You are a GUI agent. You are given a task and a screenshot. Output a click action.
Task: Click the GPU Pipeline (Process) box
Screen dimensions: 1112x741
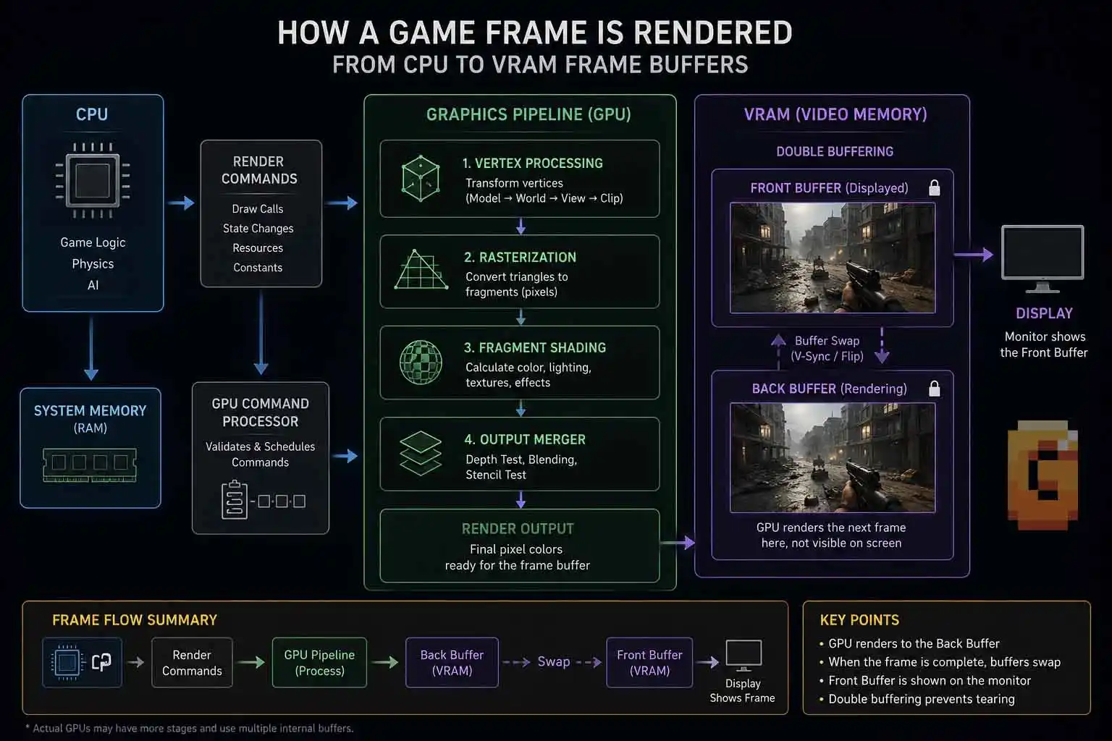[319, 662]
